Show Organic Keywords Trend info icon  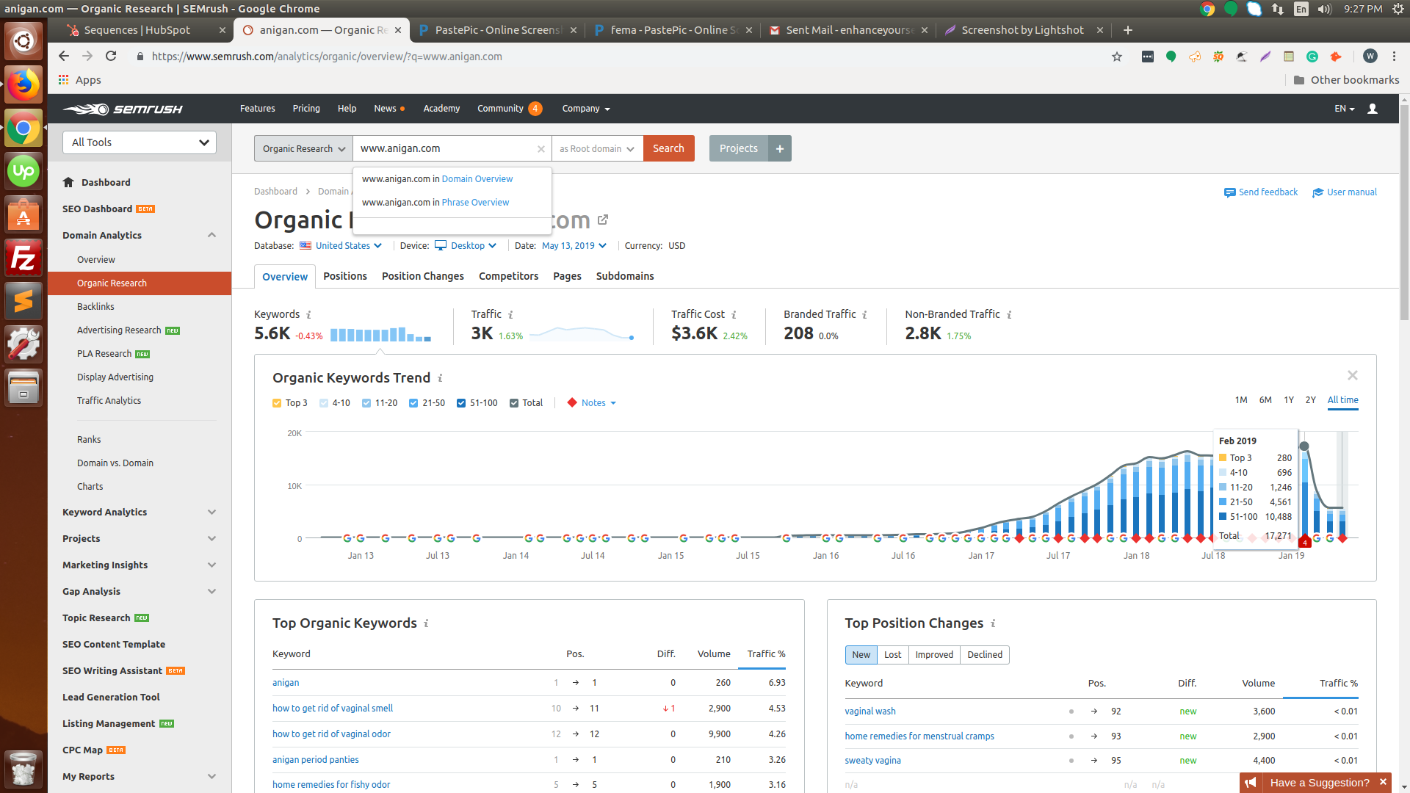point(440,378)
